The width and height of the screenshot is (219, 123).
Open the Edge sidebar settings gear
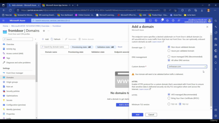coord(216,116)
